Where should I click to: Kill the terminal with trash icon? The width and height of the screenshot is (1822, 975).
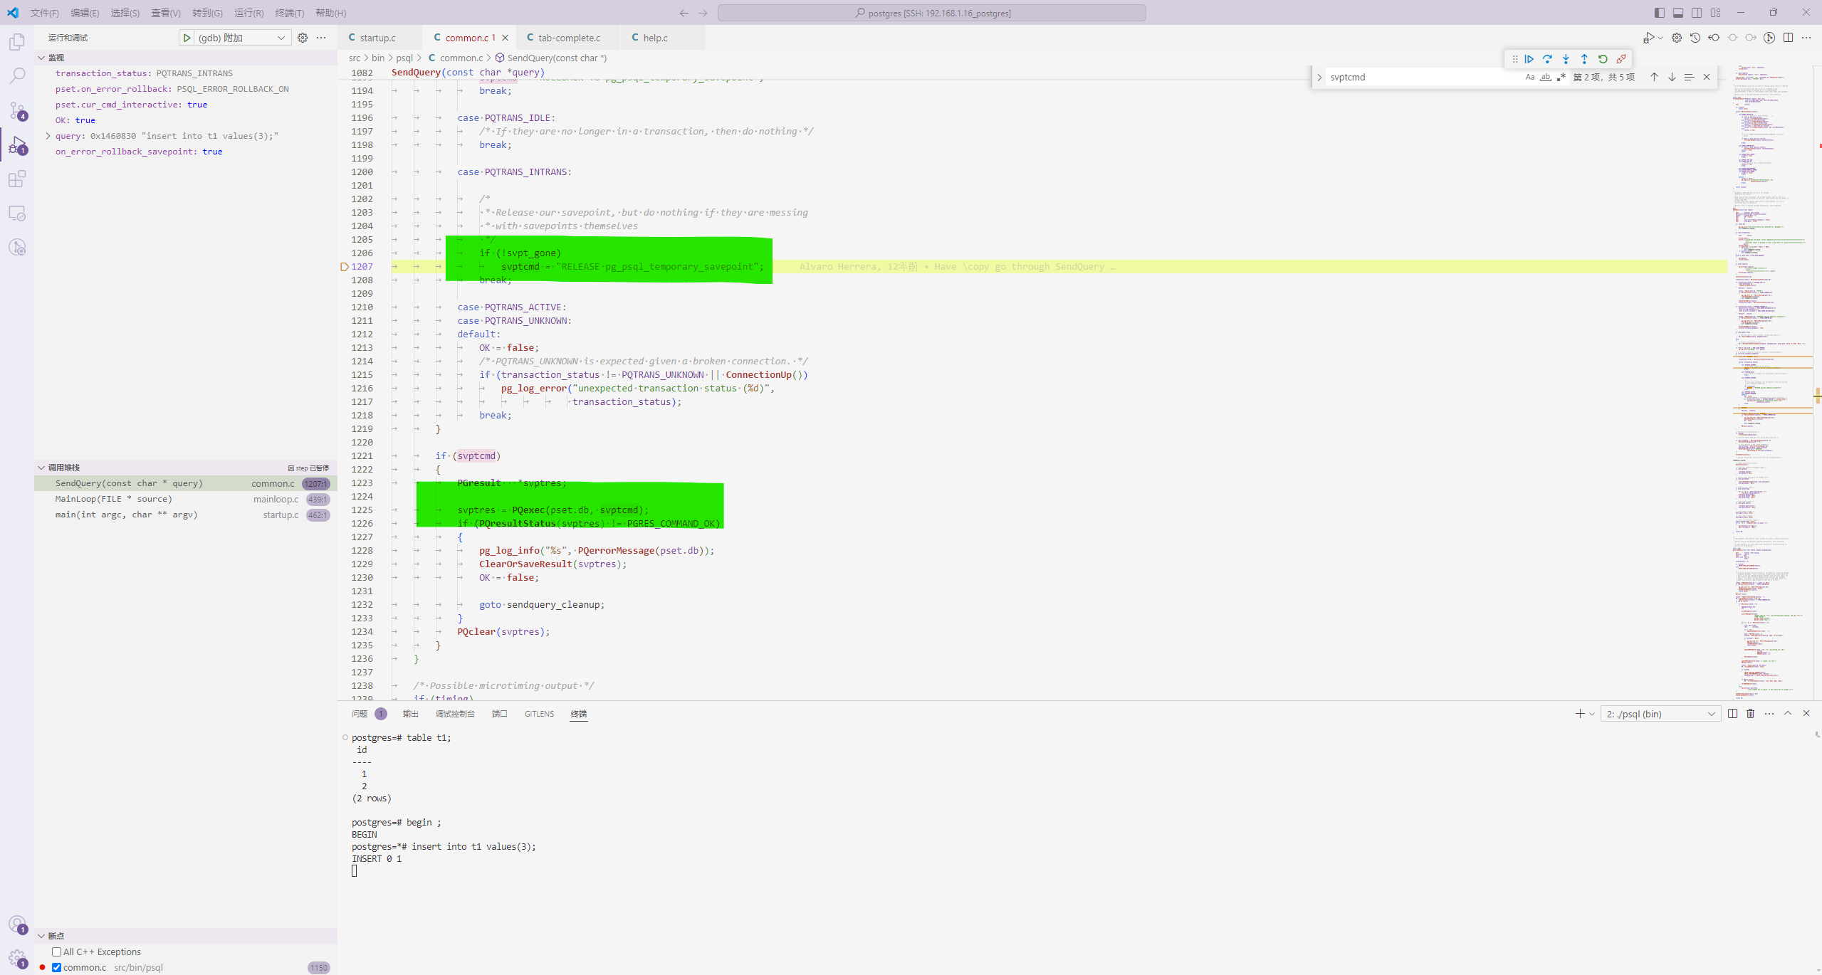[1751, 713]
